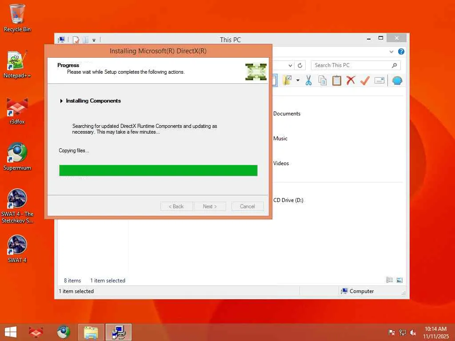Viewport: 455px width, 341px height.
Task: Minimize the This PC window
Action: click(368, 38)
